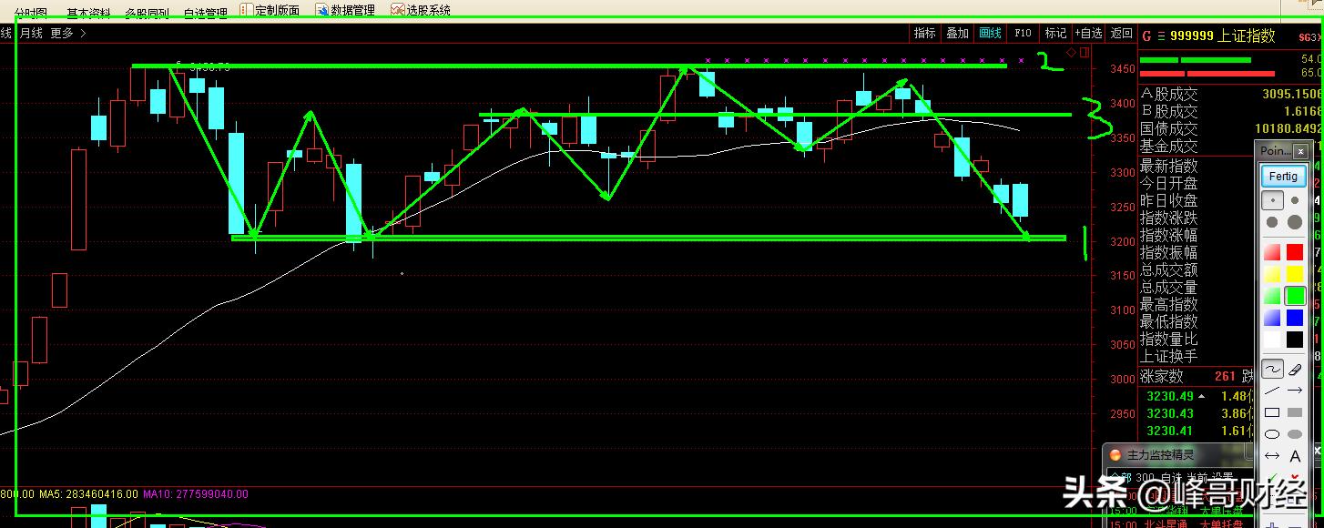
Task: Pick the light red color swatch
Action: pos(1272,252)
